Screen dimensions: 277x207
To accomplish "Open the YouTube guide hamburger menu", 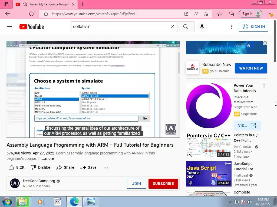I will 10,27.
